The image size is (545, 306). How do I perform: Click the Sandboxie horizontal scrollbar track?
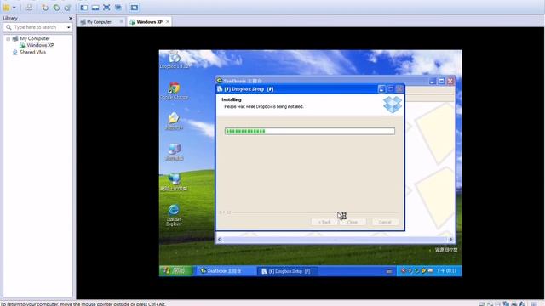[x=335, y=239]
